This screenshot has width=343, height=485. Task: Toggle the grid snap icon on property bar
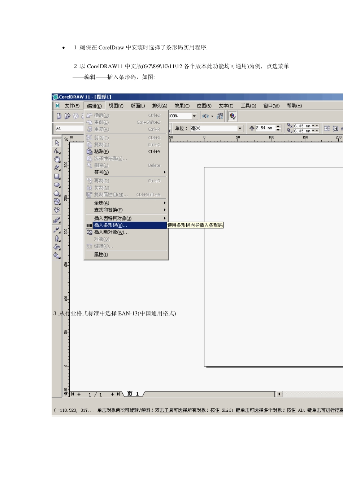[x=327, y=128]
